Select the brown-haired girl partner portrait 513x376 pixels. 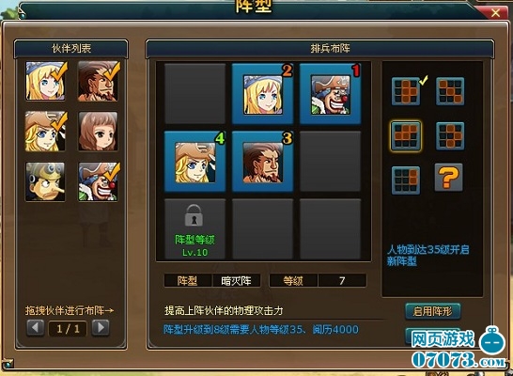[x=98, y=132]
